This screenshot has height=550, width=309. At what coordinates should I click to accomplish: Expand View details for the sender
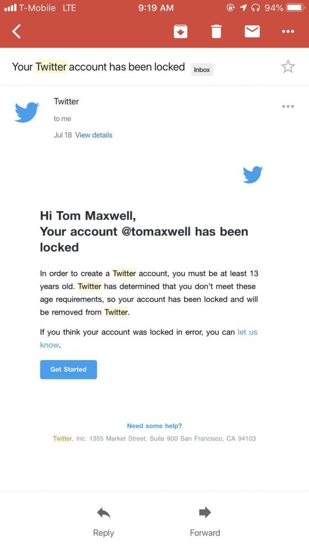tap(94, 135)
